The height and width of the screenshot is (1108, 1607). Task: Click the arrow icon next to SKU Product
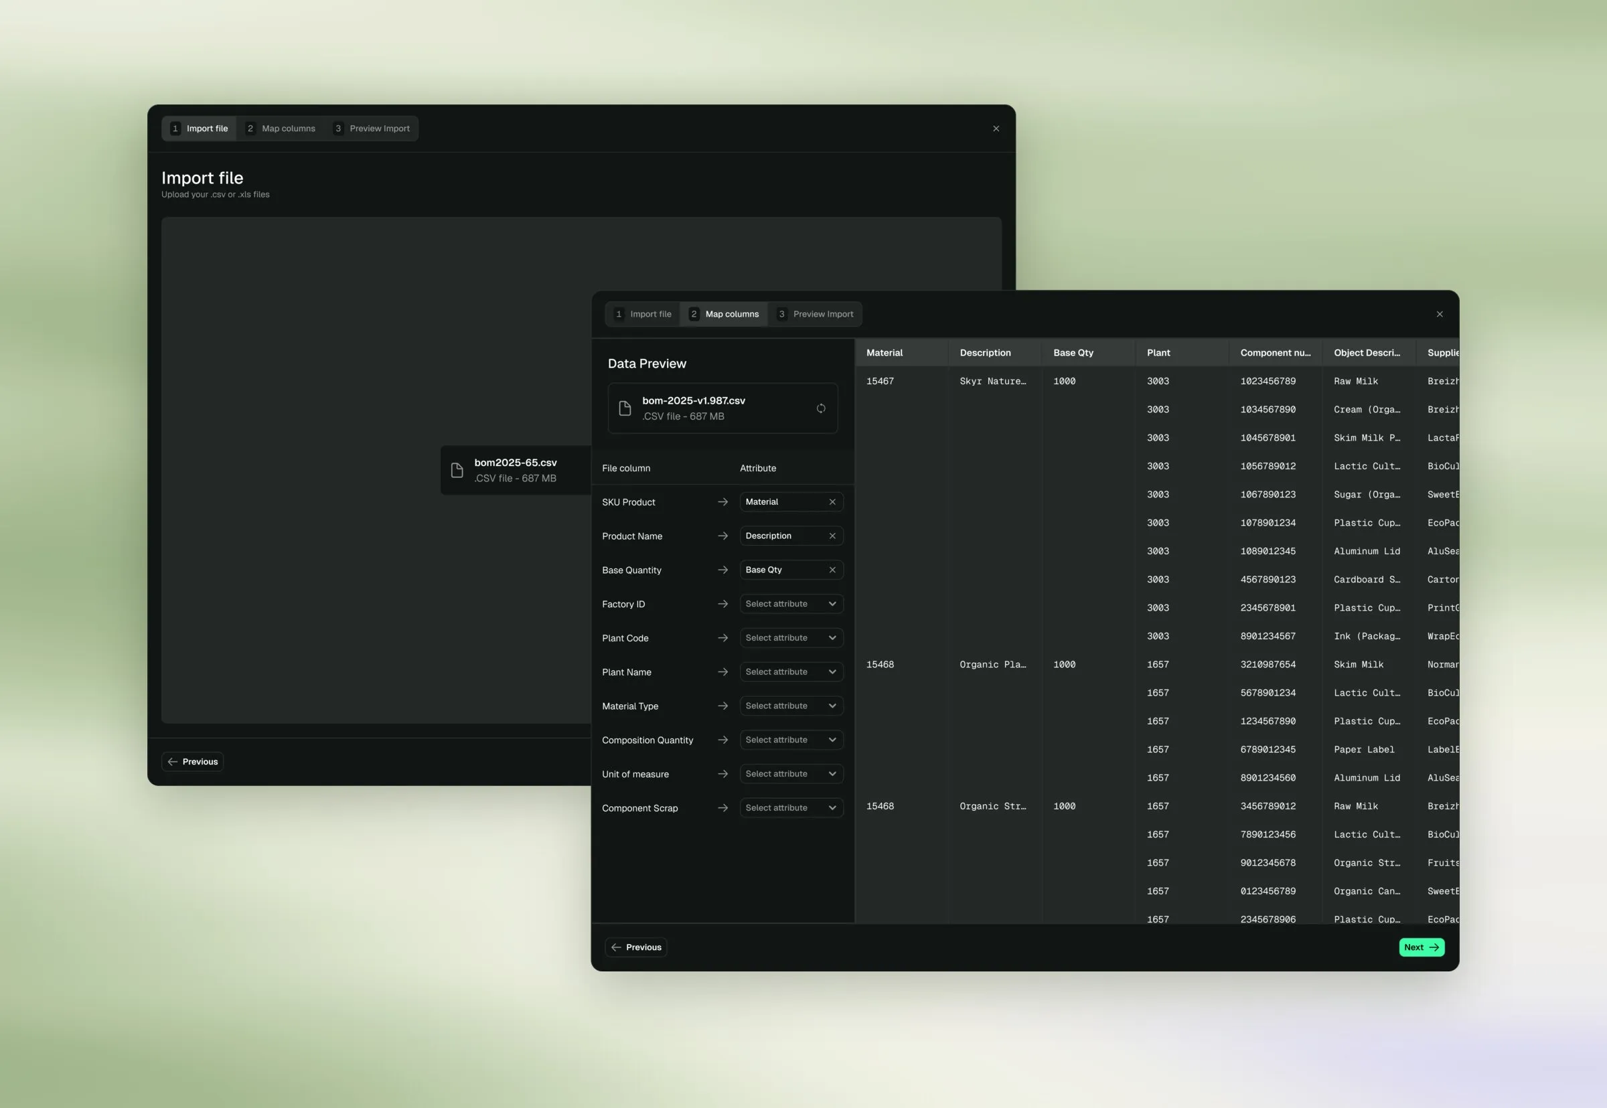(x=722, y=502)
